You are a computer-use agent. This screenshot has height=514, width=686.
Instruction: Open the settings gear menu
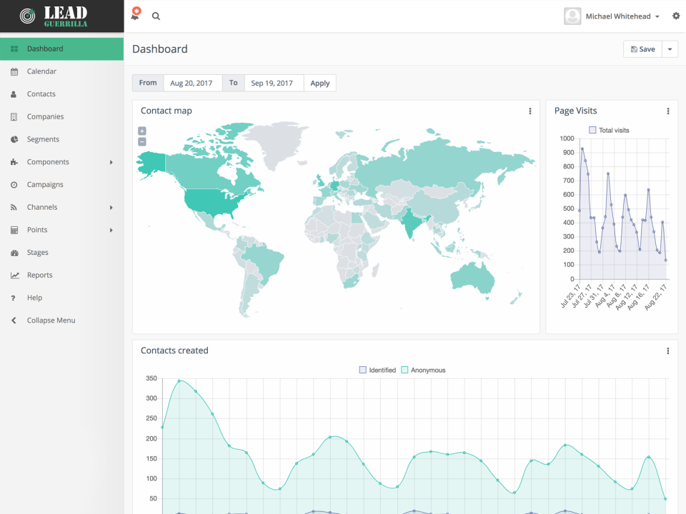pos(676,16)
